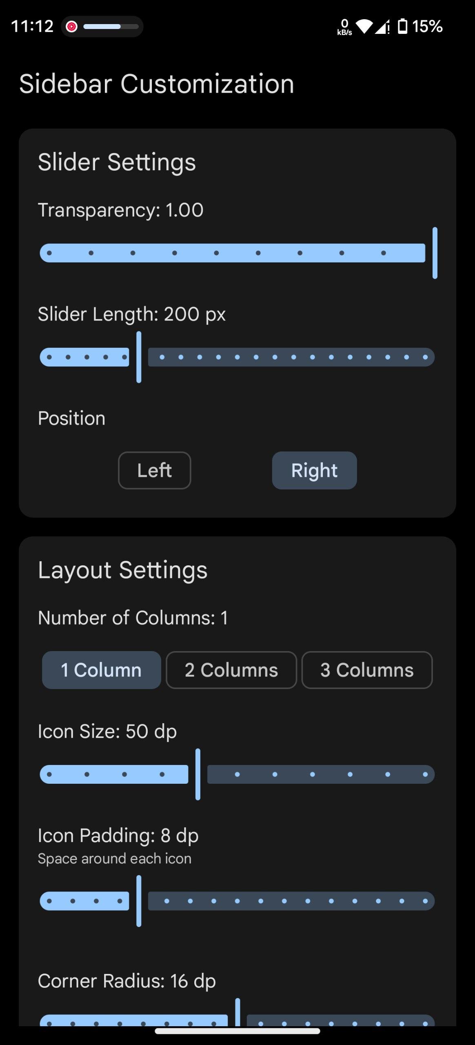Viewport: 475px width, 1045px height.
Task: Choose the 2 Columns layout
Action: tap(231, 670)
